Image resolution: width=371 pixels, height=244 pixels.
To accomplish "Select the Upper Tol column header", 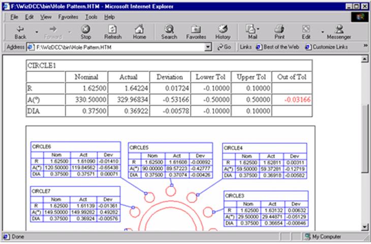I will click(x=251, y=77).
